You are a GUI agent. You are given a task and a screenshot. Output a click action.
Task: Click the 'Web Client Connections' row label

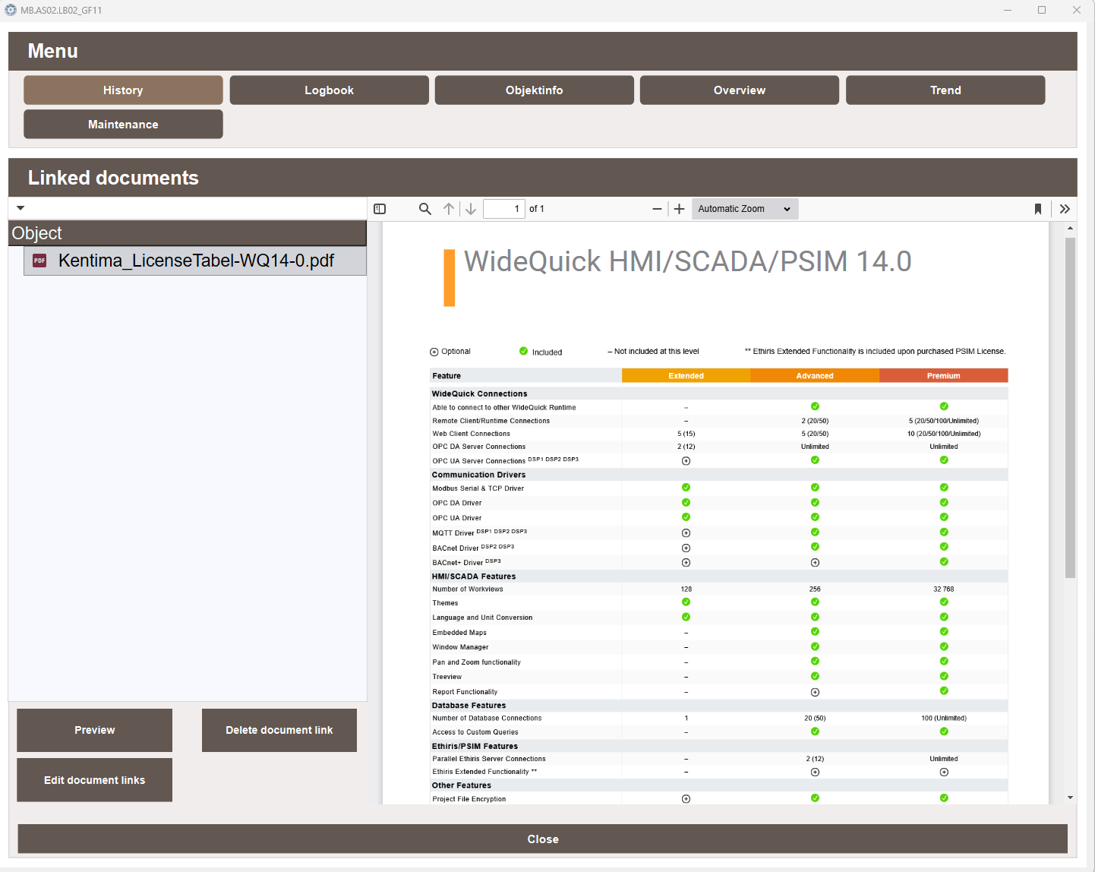[472, 434]
